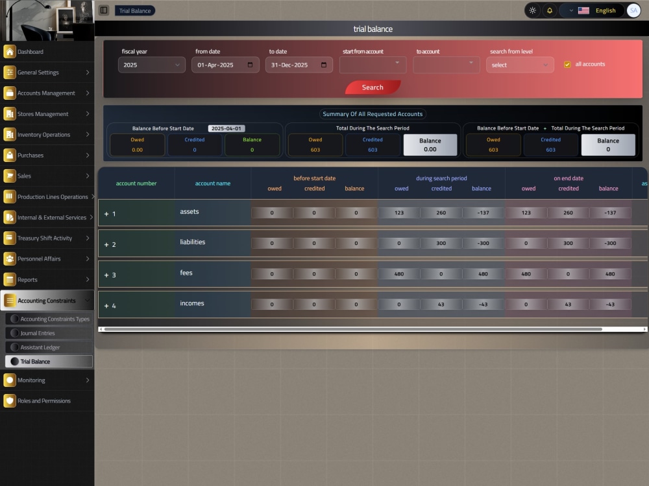Expand the General Settings chevron
The width and height of the screenshot is (649, 486).
[x=88, y=73]
